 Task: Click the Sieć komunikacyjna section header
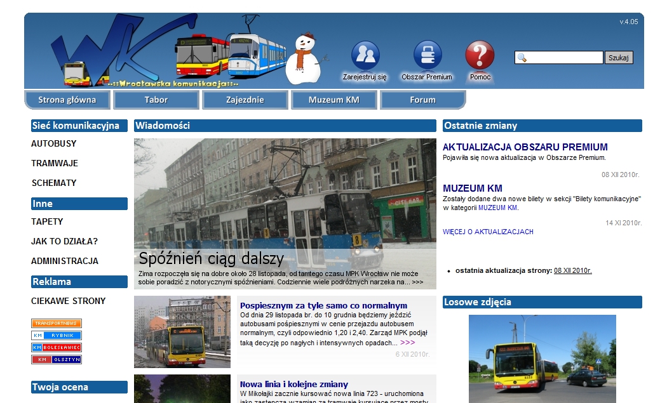pyautogui.click(x=79, y=126)
